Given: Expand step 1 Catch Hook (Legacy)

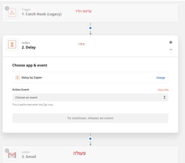Looking at the screenshot, I should point(90,13).
